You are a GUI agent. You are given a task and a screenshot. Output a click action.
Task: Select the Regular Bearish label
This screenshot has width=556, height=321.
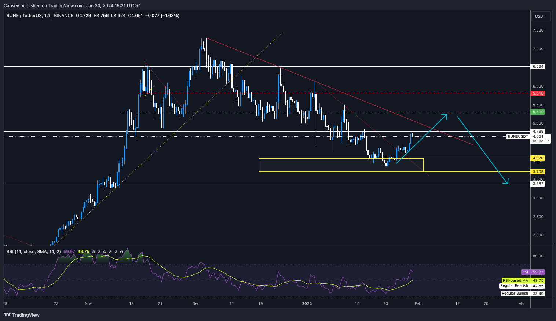coord(514,286)
